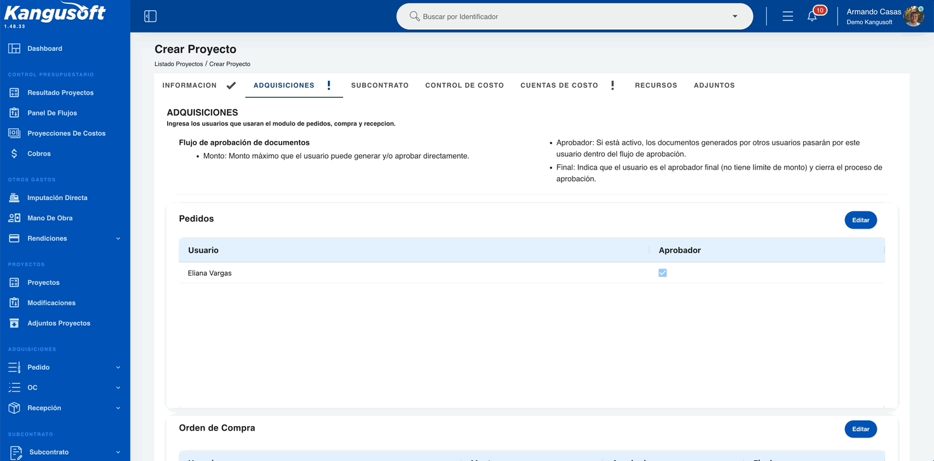Click the Mano De Obra icon
Screen dimensions: 934x461
(14, 218)
